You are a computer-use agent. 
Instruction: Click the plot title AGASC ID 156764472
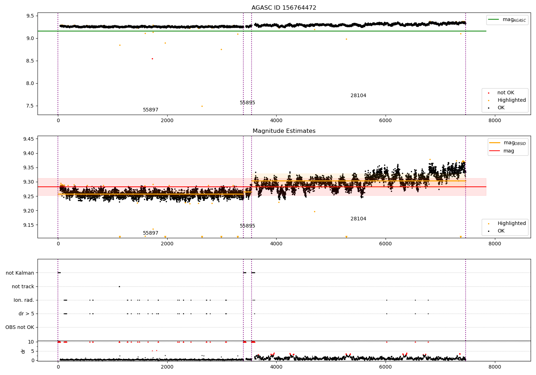284,8
